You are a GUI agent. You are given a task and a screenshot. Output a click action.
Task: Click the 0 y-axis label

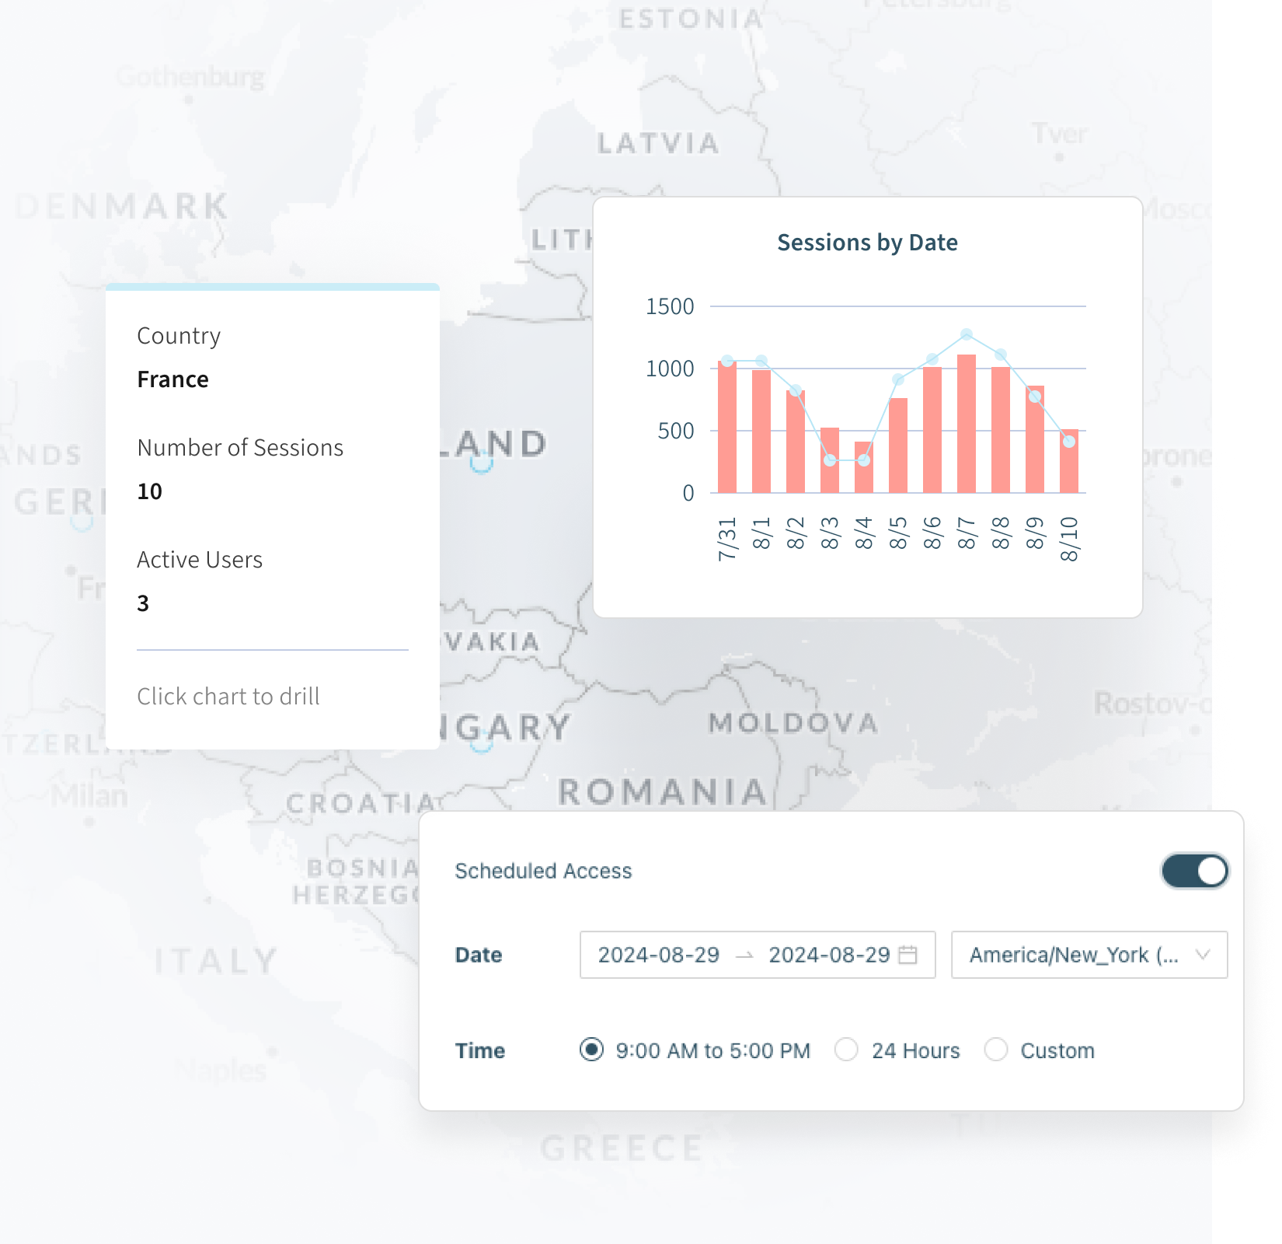(688, 493)
